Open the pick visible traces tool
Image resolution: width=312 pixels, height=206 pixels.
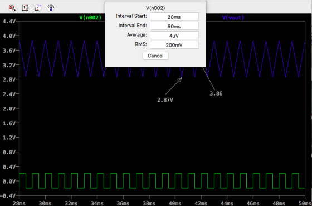tap(38, 8)
